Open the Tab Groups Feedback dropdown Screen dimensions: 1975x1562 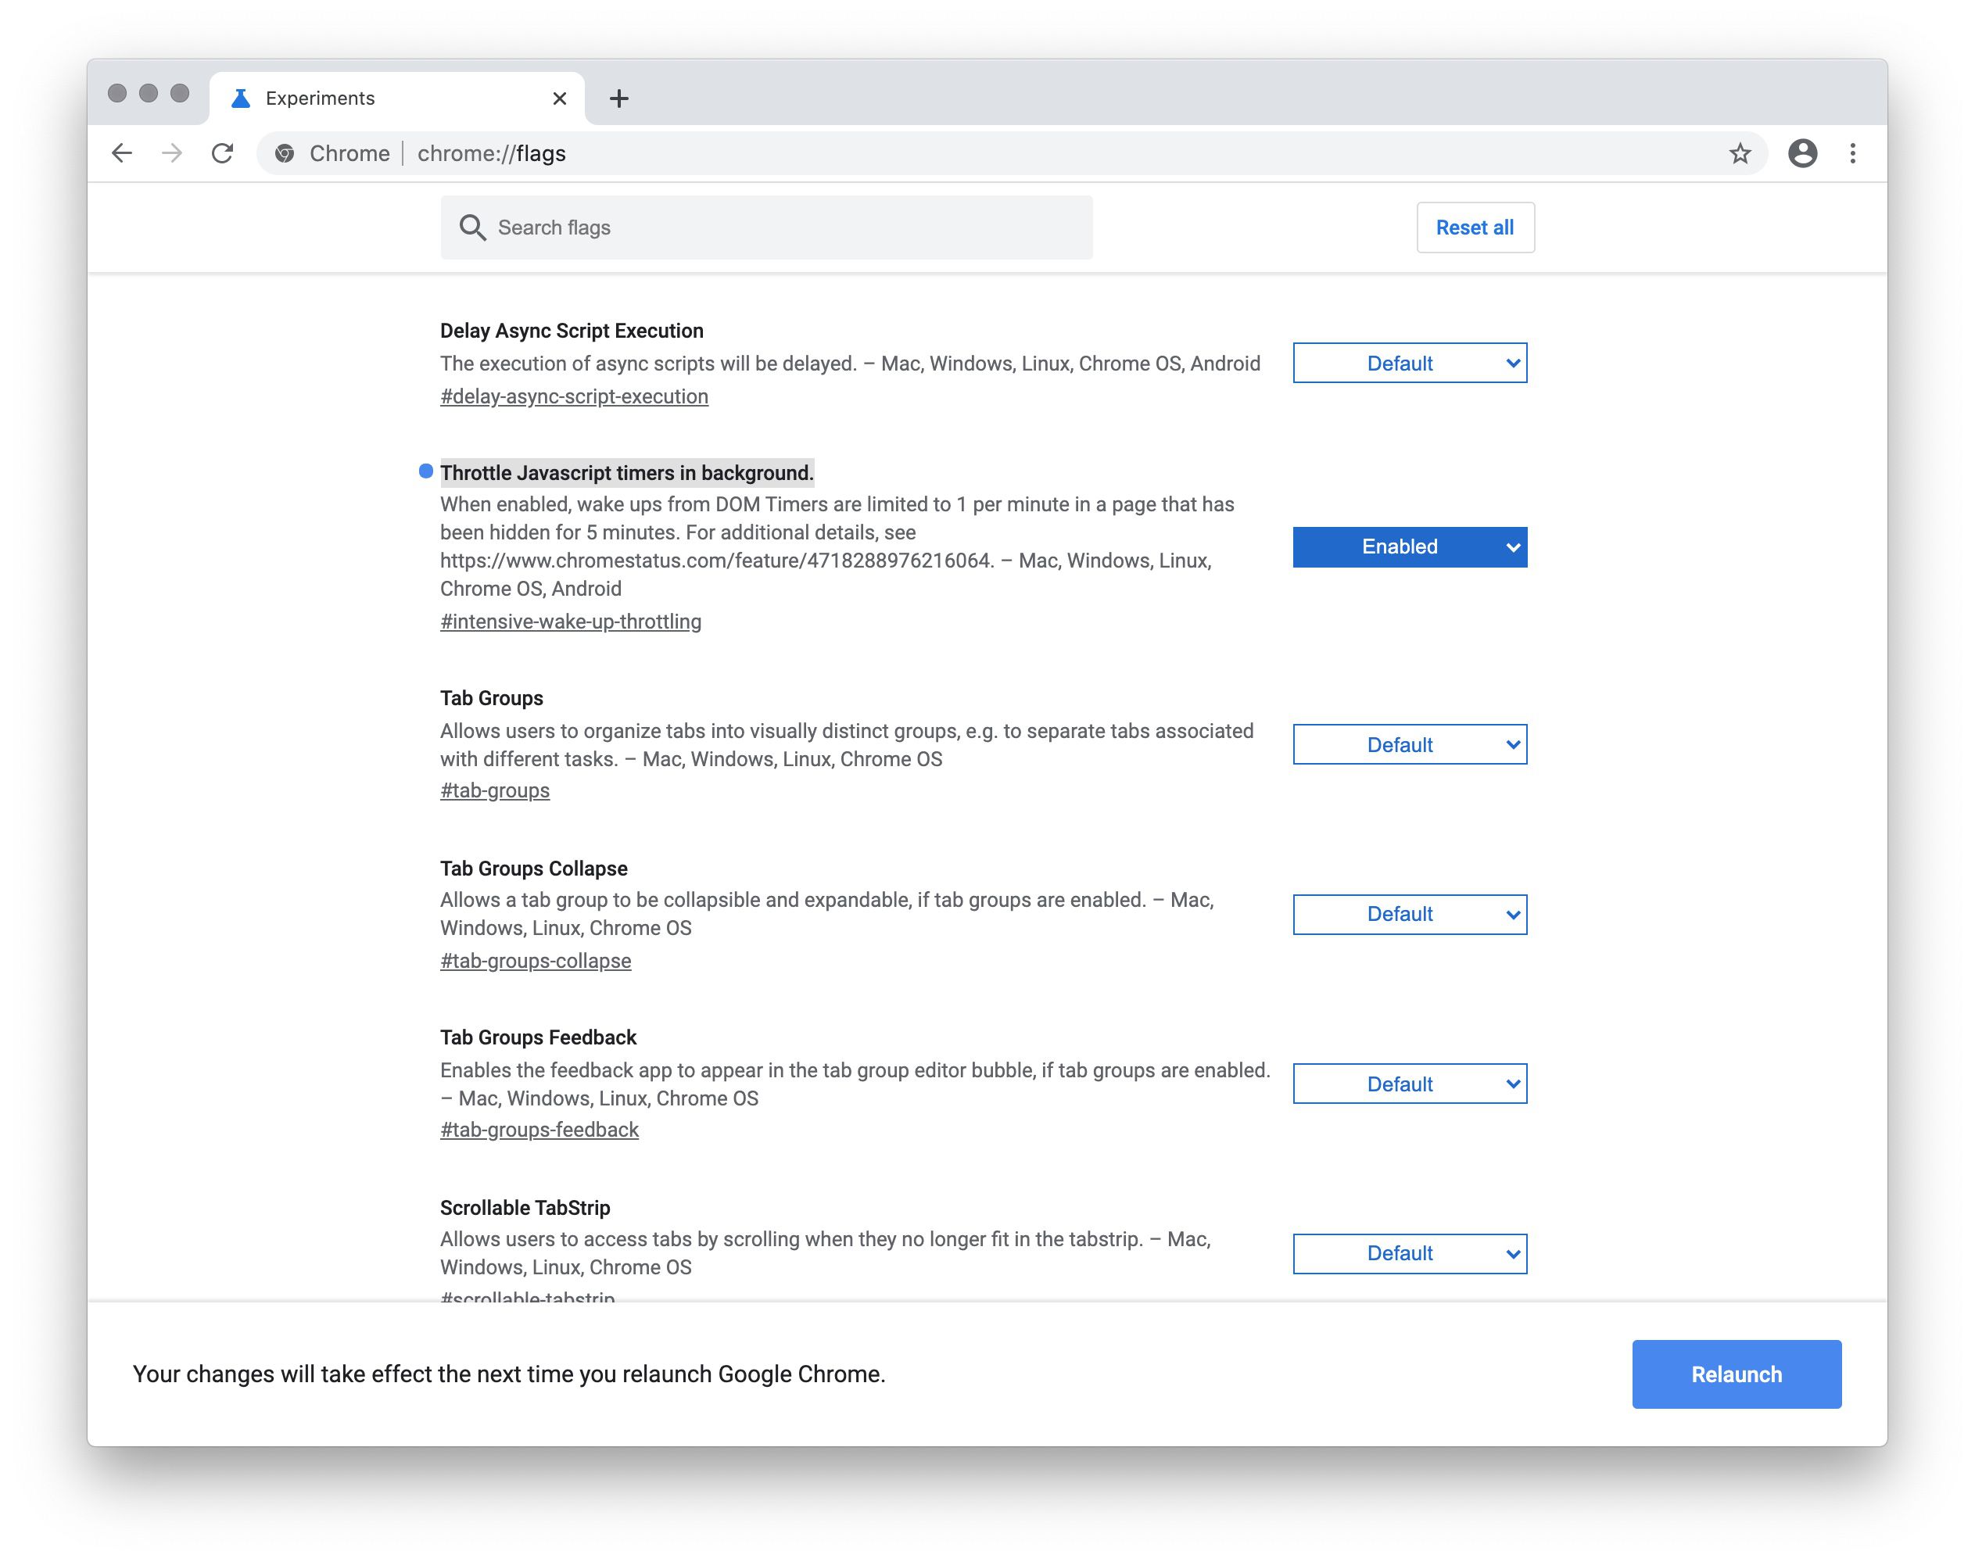(x=1408, y=1083)
